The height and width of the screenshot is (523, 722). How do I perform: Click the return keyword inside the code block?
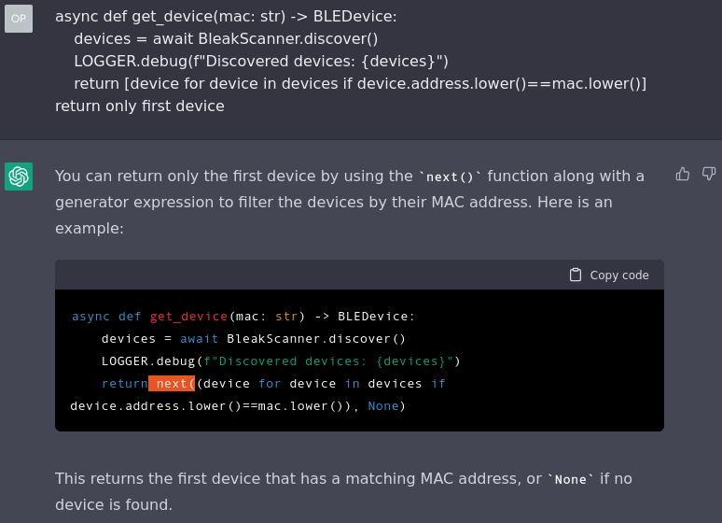[124, 383]
